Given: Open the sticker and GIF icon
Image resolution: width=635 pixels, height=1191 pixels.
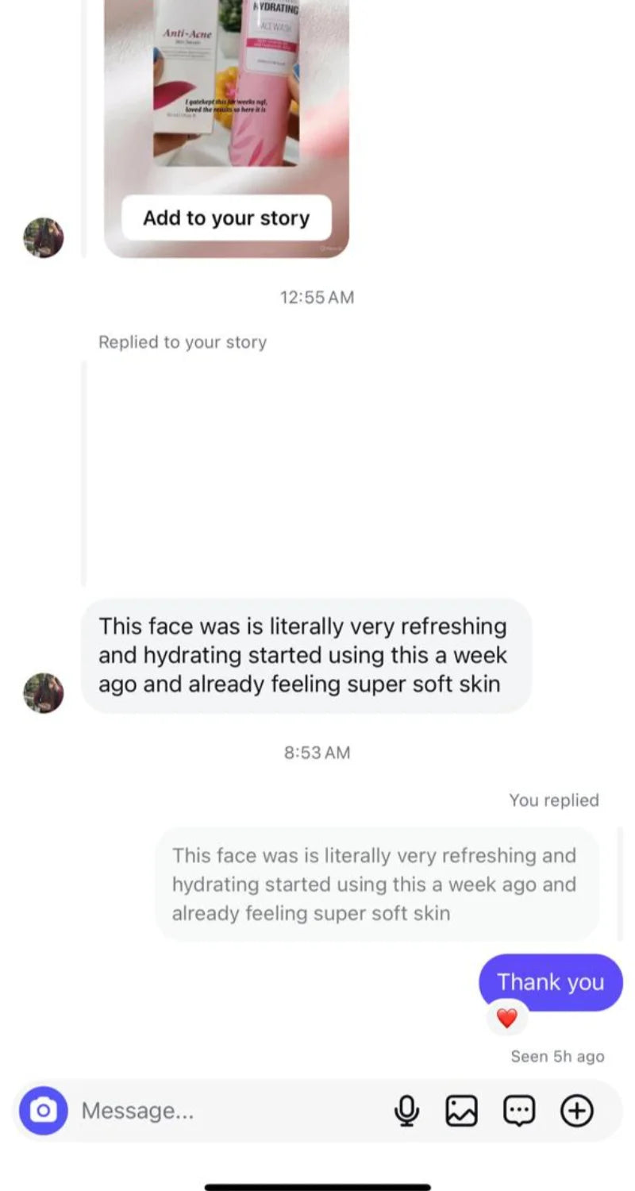Looking at the screenshot, I should click(x=519, y=1110).
